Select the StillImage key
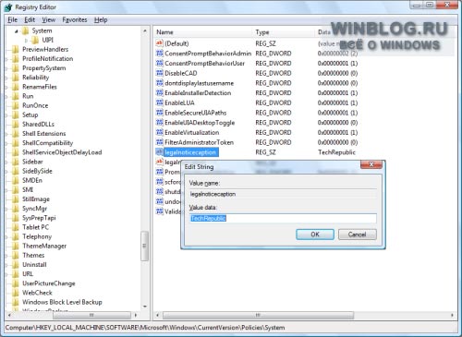462x337 pixels. pos(36,199)
